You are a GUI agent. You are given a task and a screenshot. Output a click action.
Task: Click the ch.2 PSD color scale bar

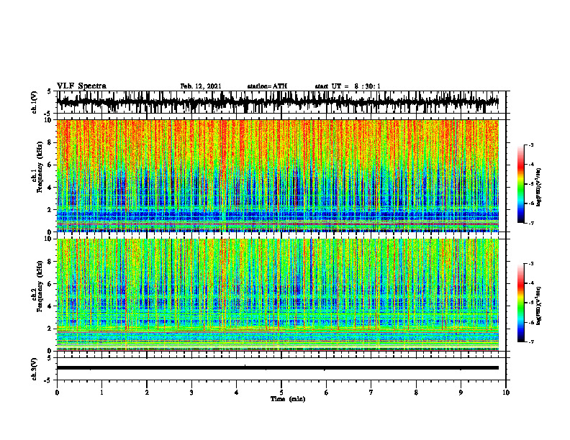tap(520, 303)
